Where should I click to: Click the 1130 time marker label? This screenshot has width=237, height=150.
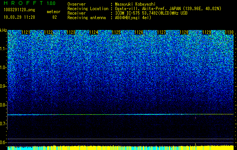pyautogui.click(x=229, y=32)
